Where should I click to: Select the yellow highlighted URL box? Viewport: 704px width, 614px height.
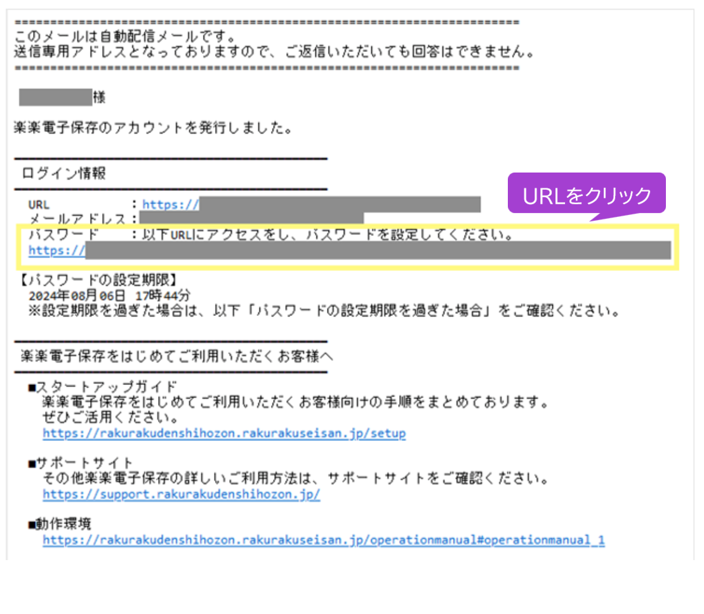point(349,247)
